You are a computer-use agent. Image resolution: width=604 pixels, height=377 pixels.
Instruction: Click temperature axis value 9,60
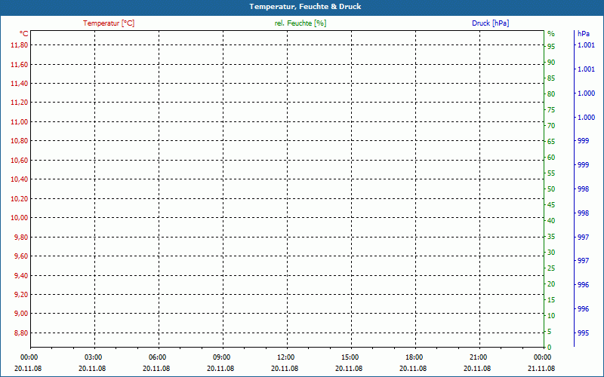(x=21, y=256)
